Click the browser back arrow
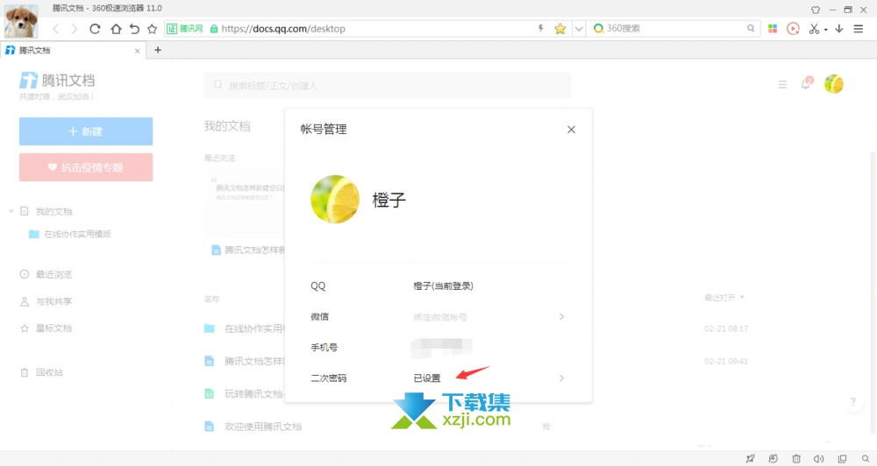The height and width of the screenshot is (466, 877). [55, 29]
